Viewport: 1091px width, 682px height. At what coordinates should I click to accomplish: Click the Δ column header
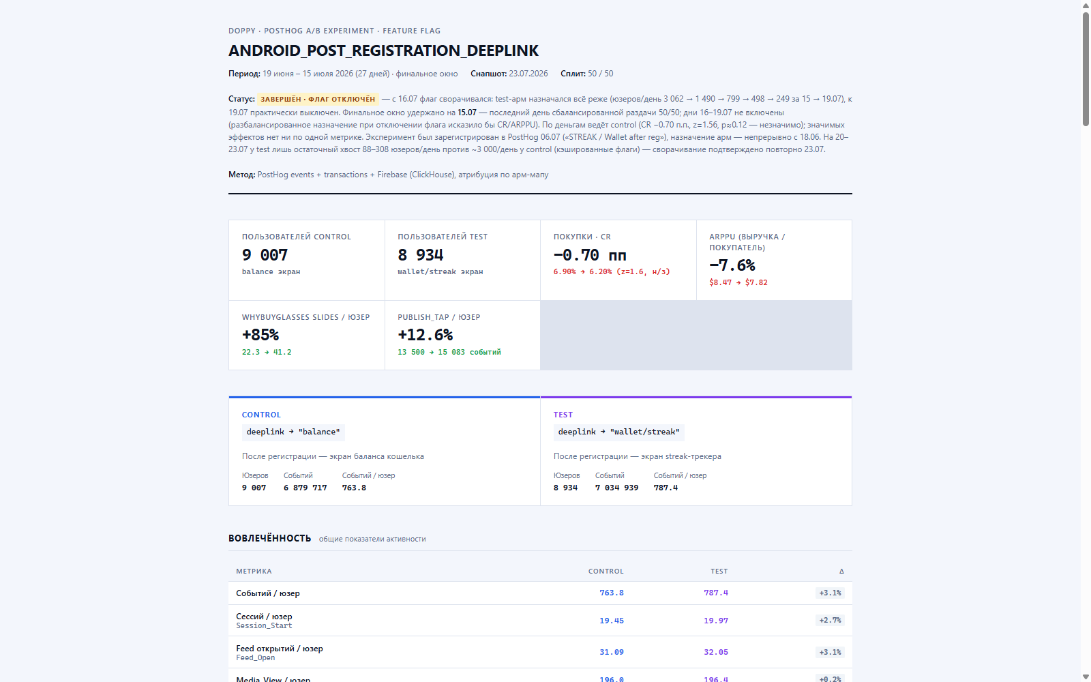point(841,572)
